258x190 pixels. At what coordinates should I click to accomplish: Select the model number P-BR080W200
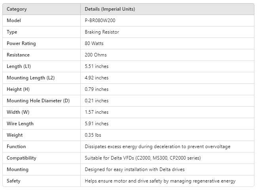(x=100, y=21)
